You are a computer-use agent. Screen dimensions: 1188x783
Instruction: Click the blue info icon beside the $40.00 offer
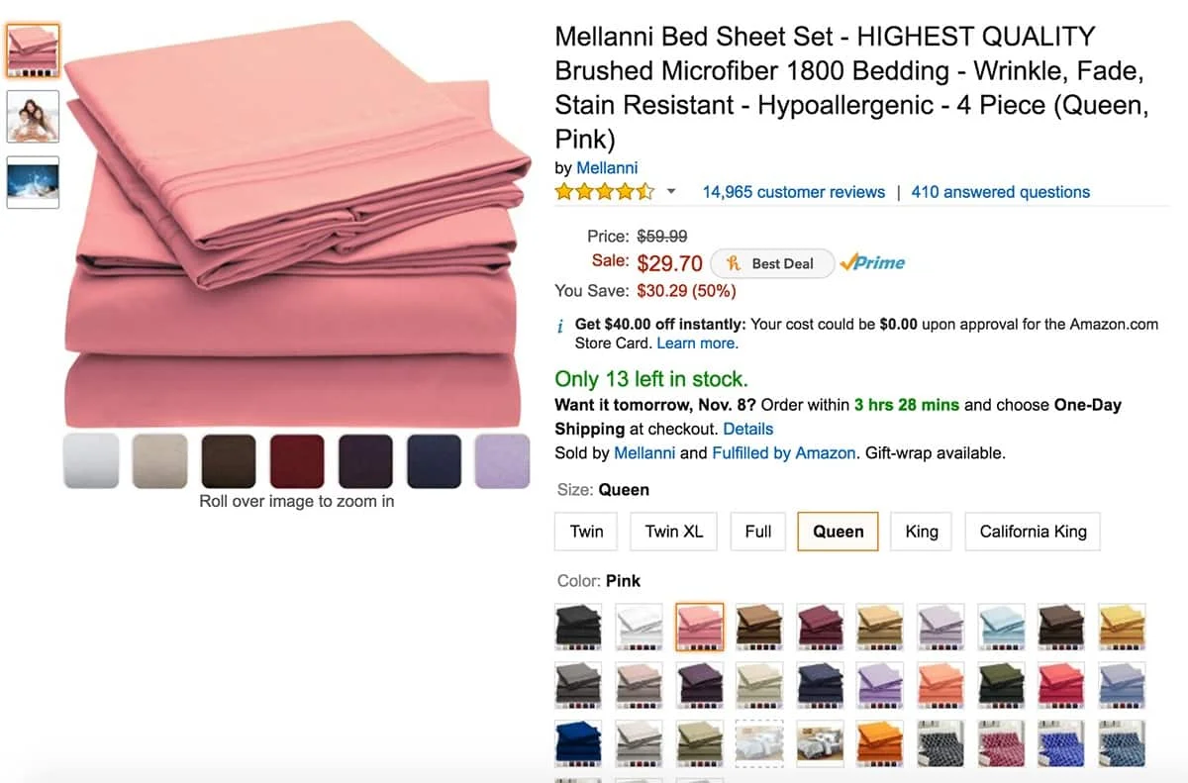pyautogui.click(x=560, y=326)
